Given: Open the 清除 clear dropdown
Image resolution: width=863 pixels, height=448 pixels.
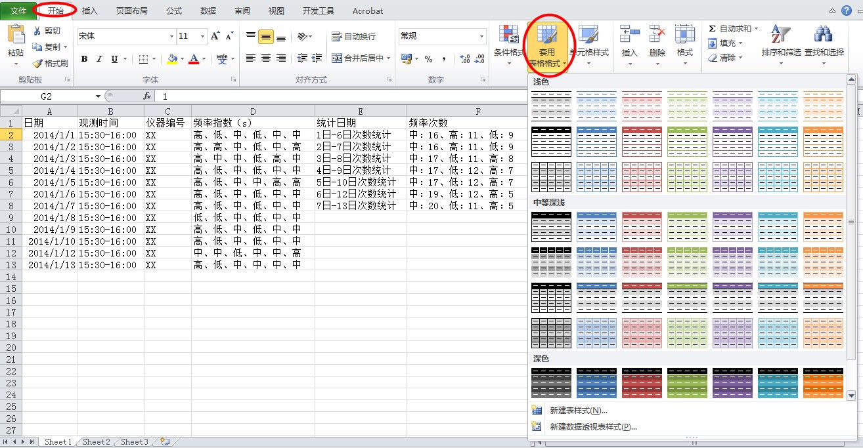Looking at the screenshot, I should pos(725,58).
